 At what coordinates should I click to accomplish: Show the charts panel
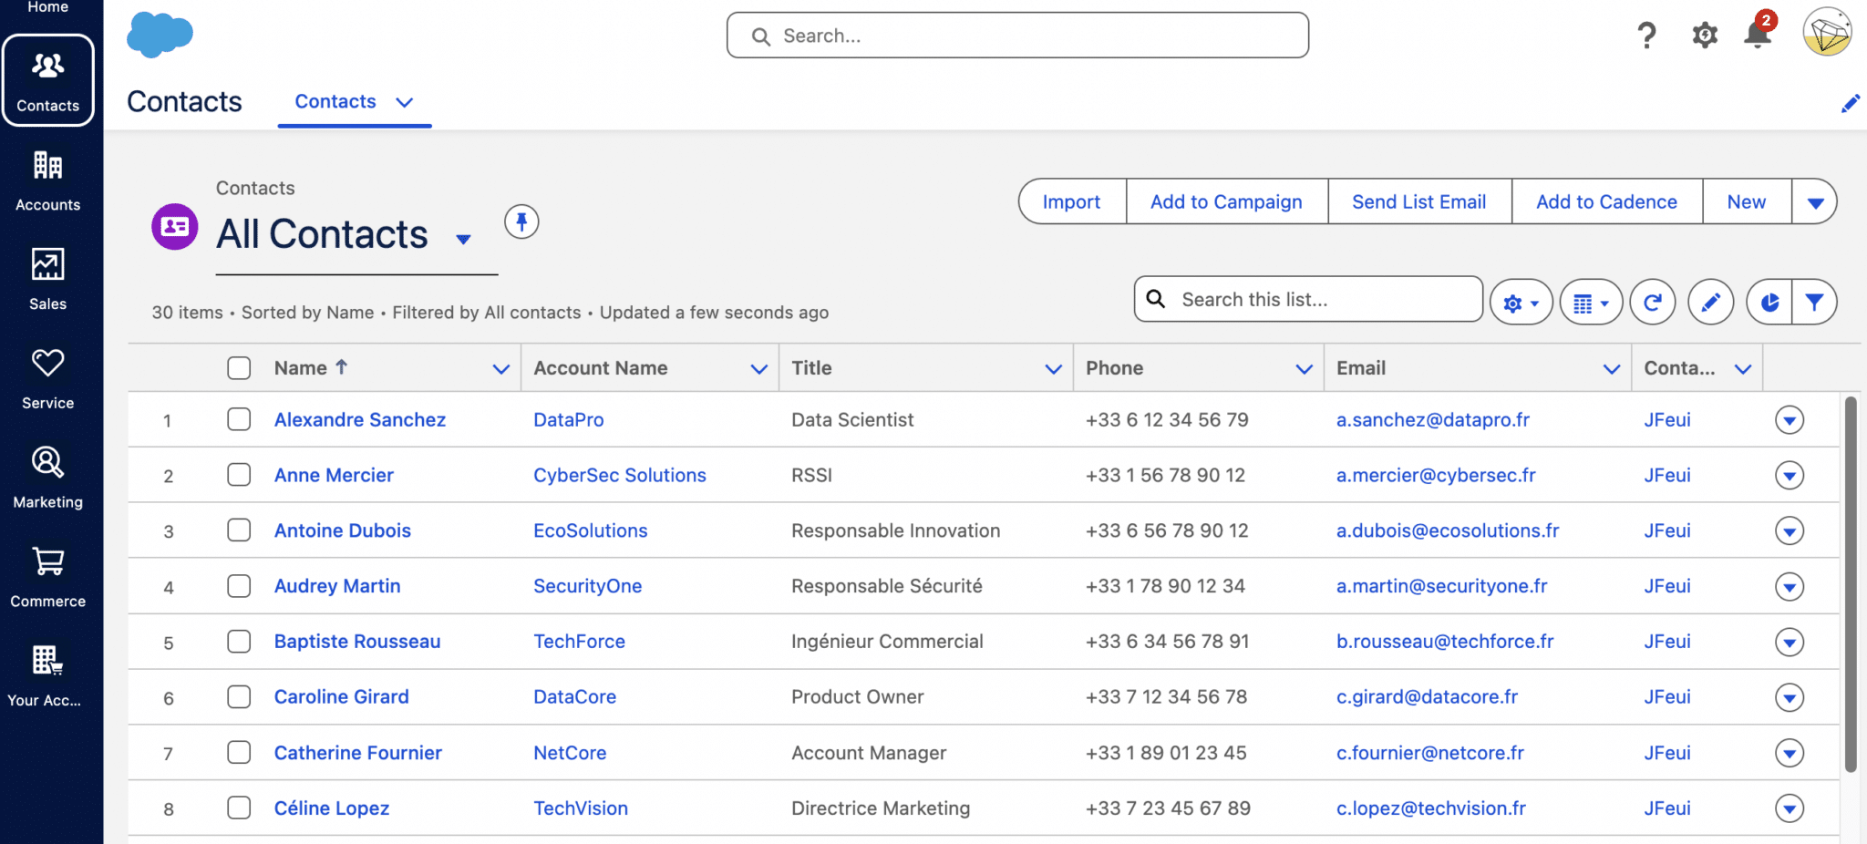pyautogui.click(x=1769, y=302)
